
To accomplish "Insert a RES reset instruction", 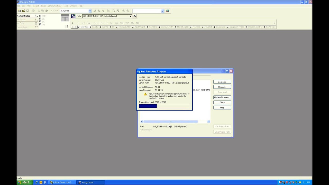I will [138, 23].
